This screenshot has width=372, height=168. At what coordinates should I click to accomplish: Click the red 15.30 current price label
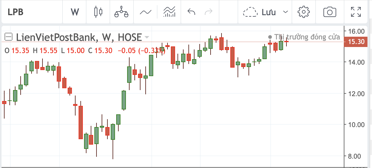point(356,42)
